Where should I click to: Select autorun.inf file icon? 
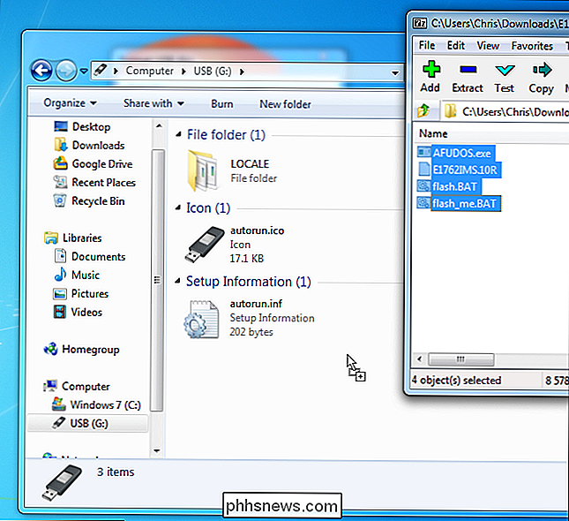tap(201, 320)
